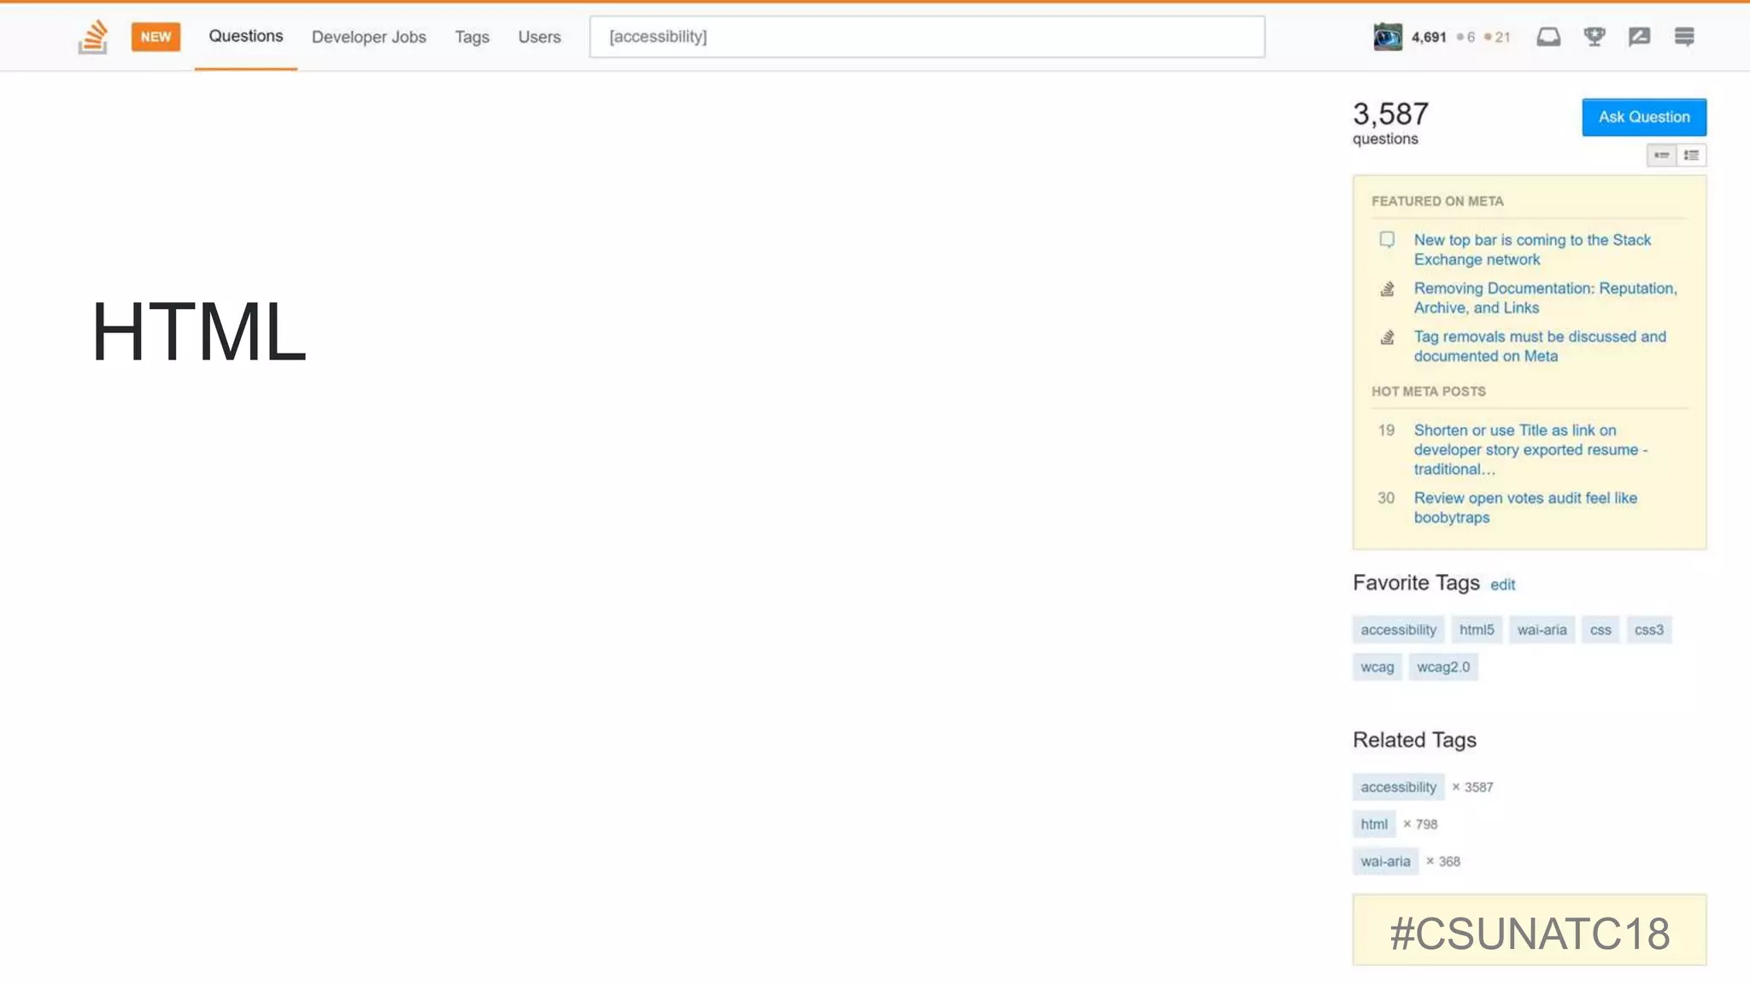Click the orange NEW badge
Image resolution: width=1750 pixels, height=984 pixels.
(x=156, y=37)
